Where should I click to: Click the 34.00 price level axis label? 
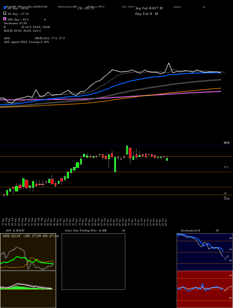pyautogui.click(x=227, y=199)
